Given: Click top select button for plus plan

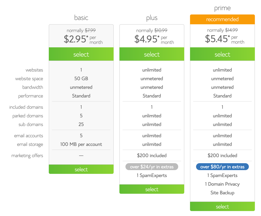Looking at the screenshot, I should 152,54.
